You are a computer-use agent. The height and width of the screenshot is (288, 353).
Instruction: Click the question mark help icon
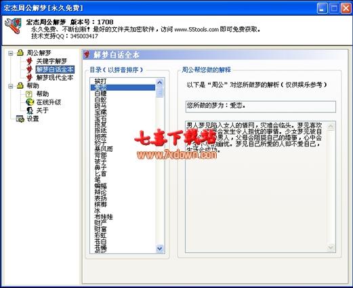pos(29,94)
